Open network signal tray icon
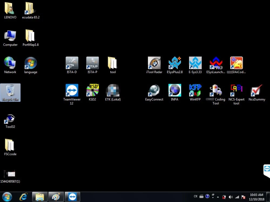 tap(237, 197)
